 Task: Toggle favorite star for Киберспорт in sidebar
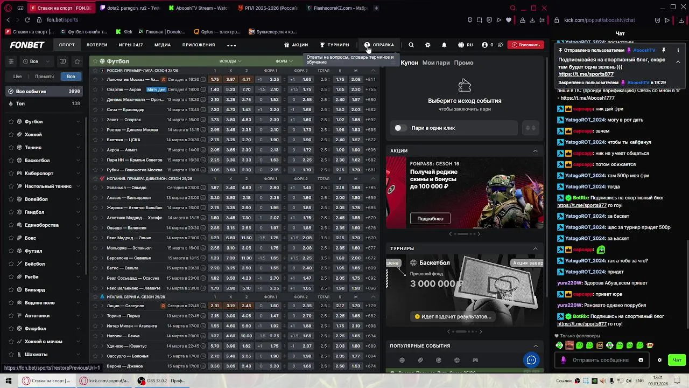point(11,174)
